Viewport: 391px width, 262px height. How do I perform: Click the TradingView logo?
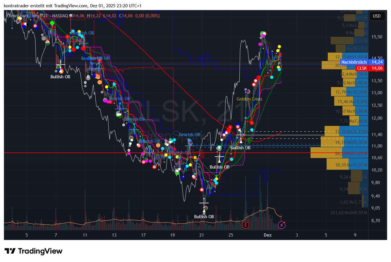(33, 251)
